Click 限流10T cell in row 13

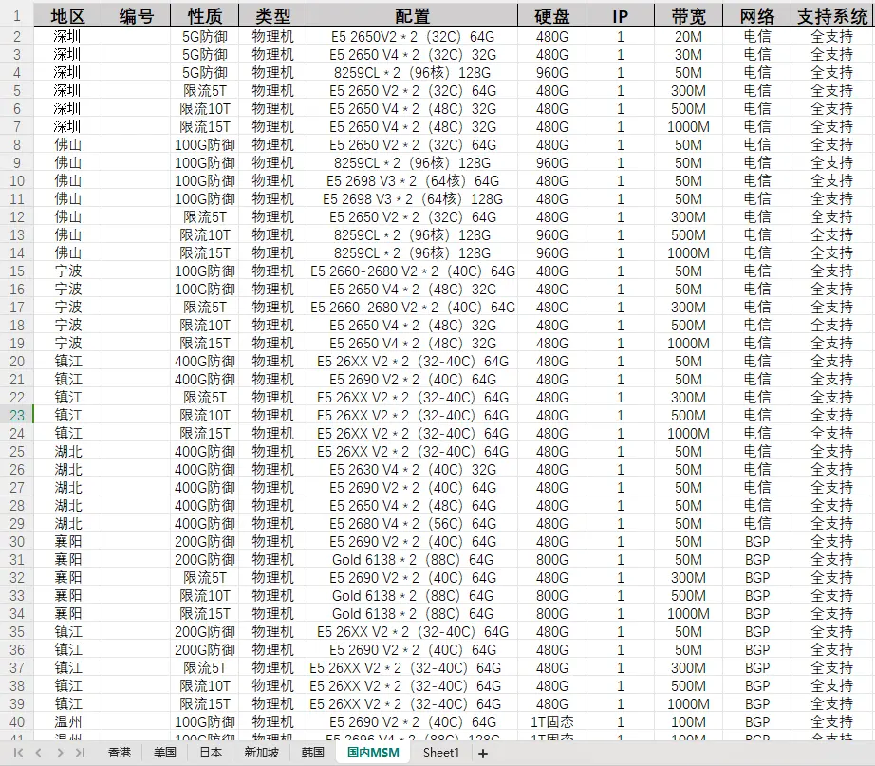coord(205,235)
